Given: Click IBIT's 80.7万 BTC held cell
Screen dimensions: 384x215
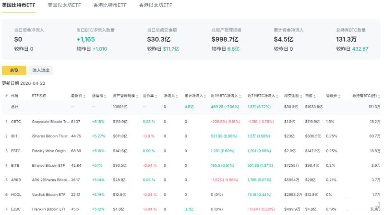Looking at the screenshot, I should point(375,136).
